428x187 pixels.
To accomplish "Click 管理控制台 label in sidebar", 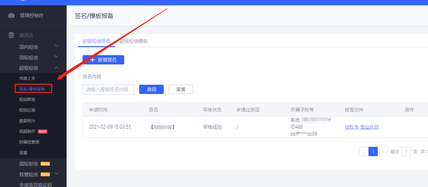I will tap(32, 16).
